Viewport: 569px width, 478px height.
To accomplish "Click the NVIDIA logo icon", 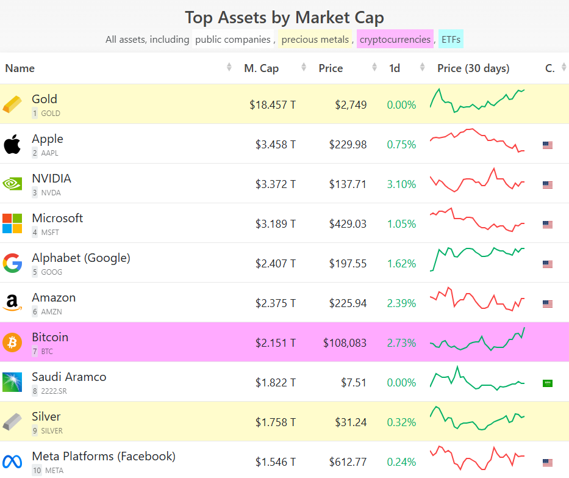I will pyautogui.click(x=12, y=184).
